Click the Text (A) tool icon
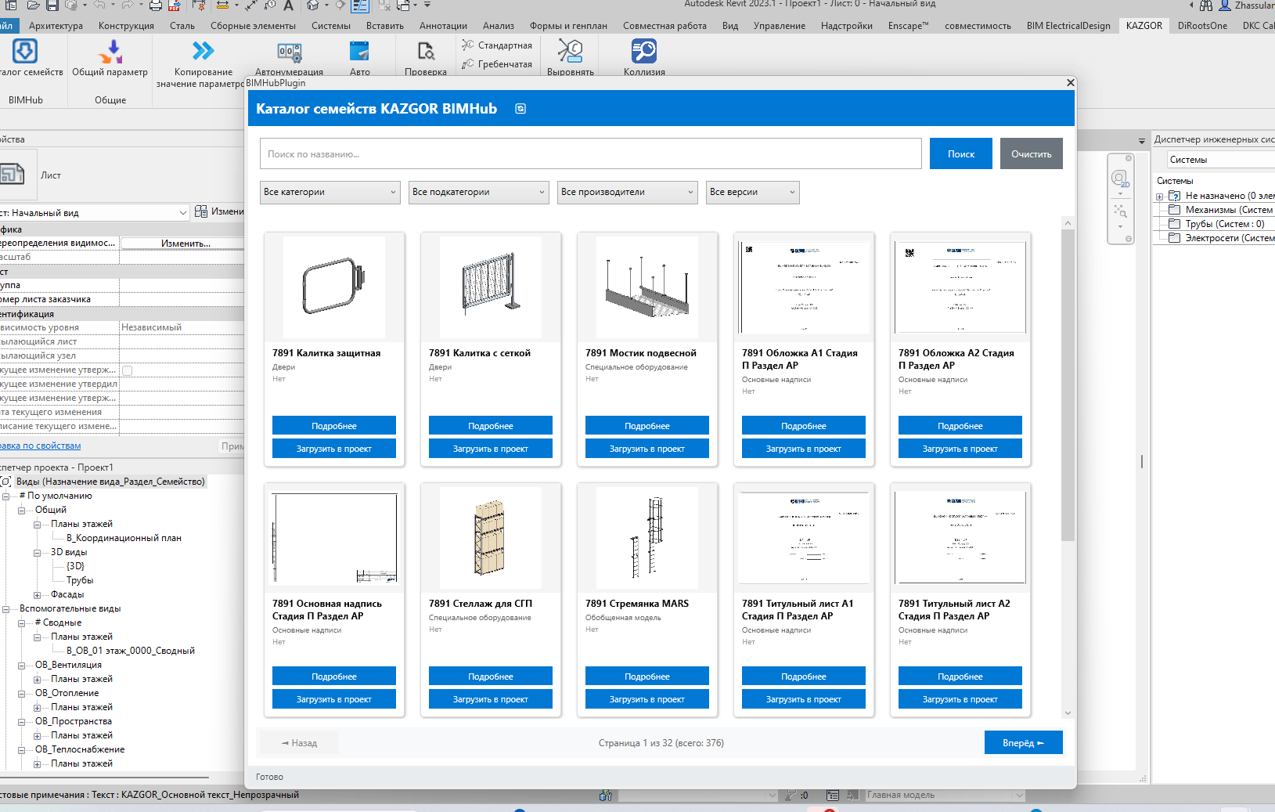The height and width of the screenshot is (812, 1275). [288, 5]
